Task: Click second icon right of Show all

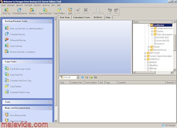Action: [x=87, y=77]
